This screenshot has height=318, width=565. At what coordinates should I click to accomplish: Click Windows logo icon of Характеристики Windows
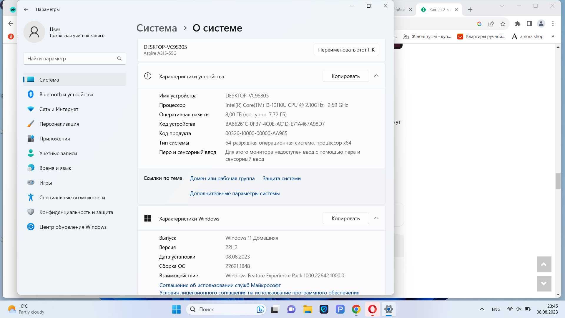pos(148,218)
